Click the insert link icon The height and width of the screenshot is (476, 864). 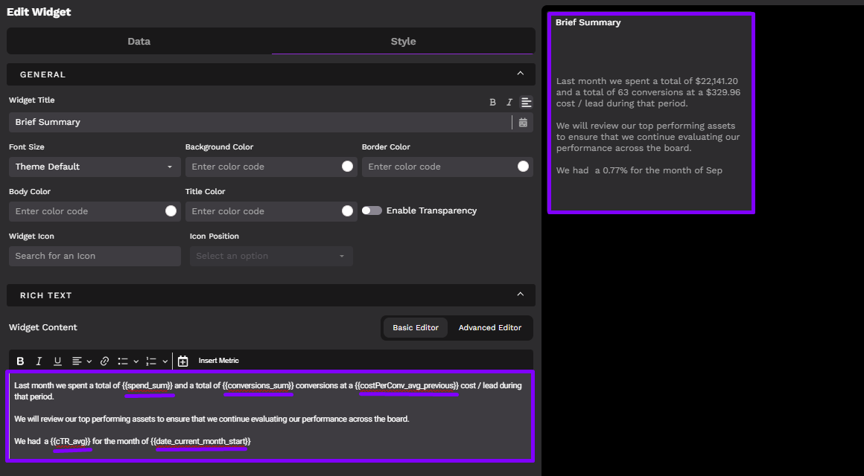pos(104,361)
